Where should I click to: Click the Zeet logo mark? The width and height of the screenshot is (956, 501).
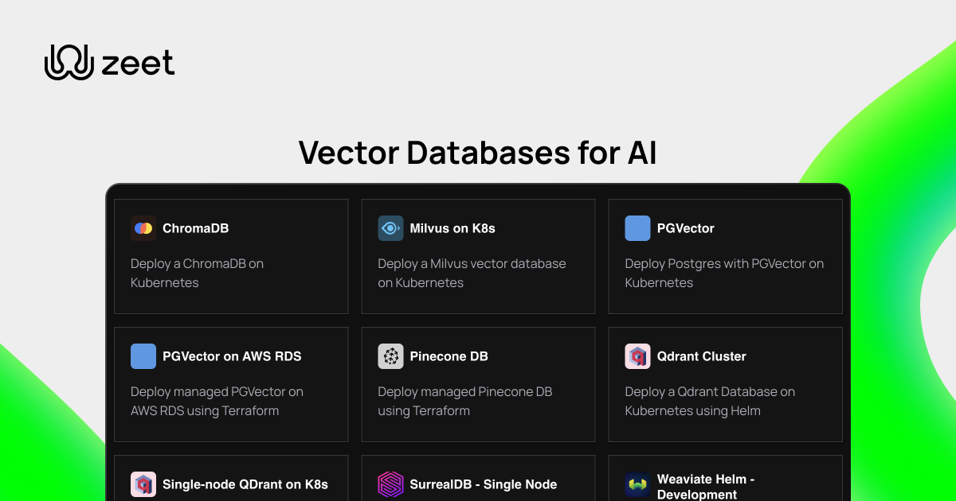(x=68, y=60)
